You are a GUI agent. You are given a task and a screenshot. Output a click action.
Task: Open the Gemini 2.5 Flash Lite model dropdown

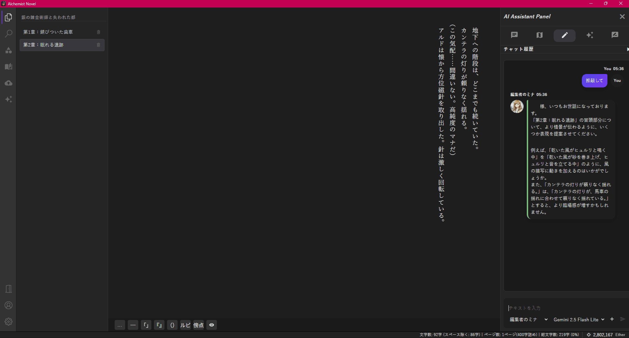coord(579,319)
